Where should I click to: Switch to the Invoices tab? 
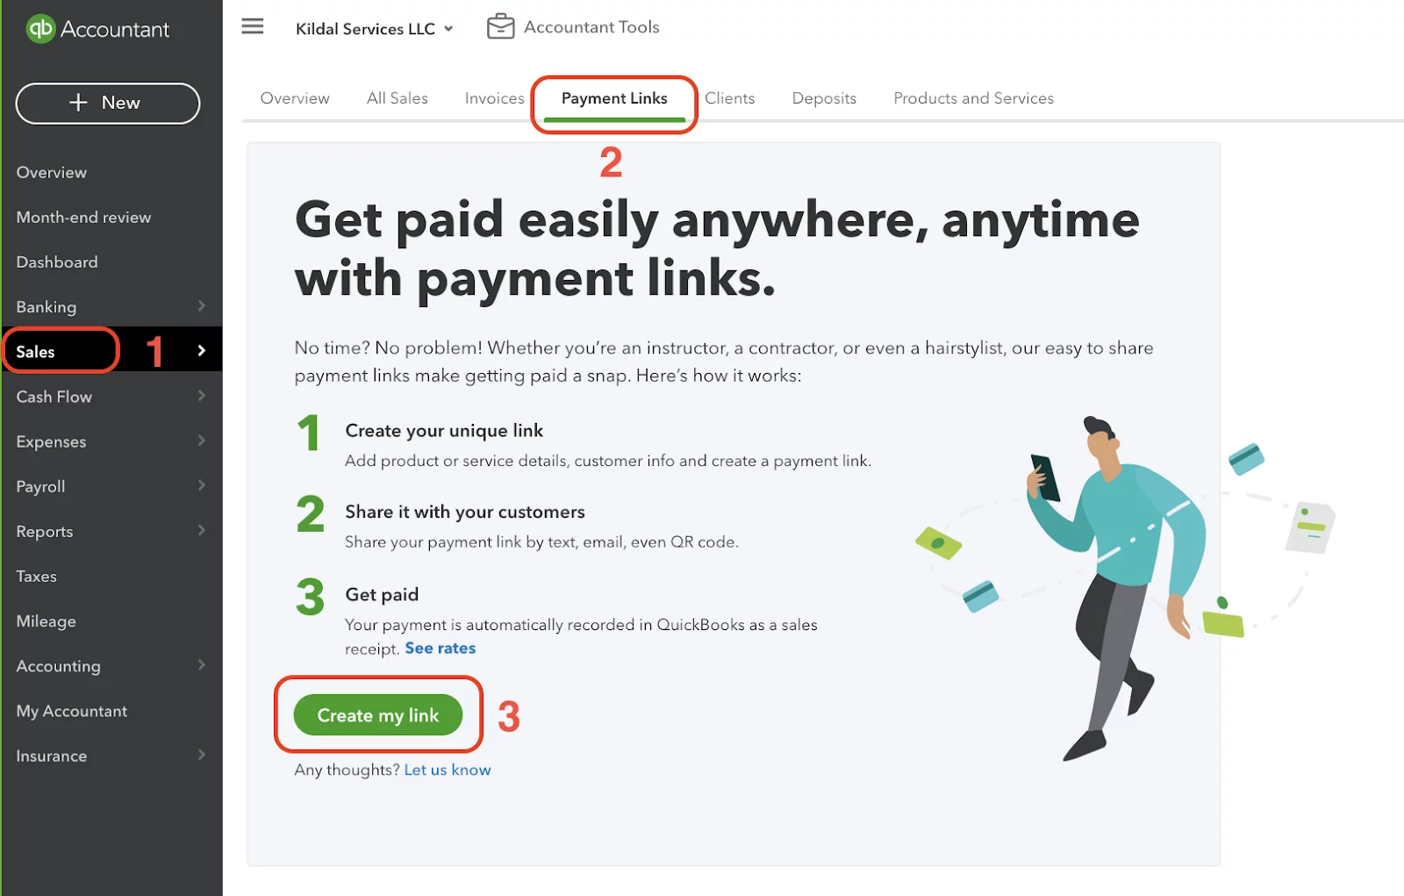(494, 98)
